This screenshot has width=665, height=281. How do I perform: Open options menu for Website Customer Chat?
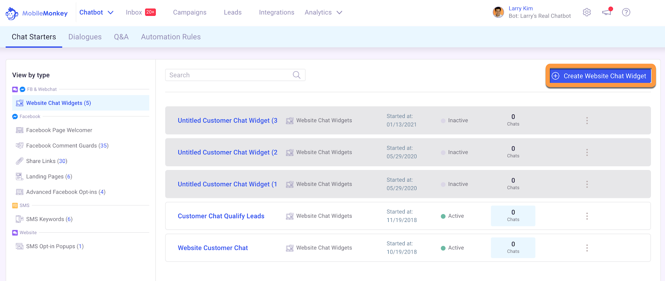coord(587,248)
